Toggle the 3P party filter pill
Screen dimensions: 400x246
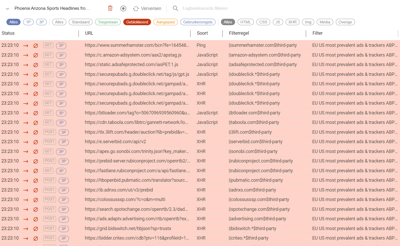(x=42, y=22)
